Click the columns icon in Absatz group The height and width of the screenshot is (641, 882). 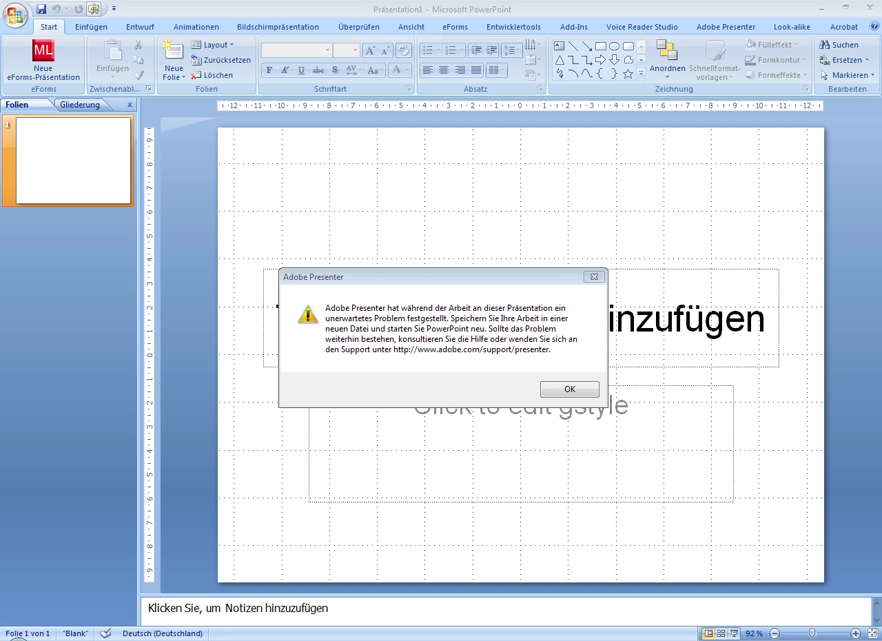(x=495, y=70)
